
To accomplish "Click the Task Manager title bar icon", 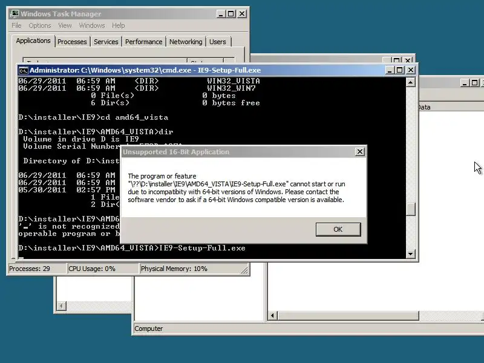I will coord(14,14).
